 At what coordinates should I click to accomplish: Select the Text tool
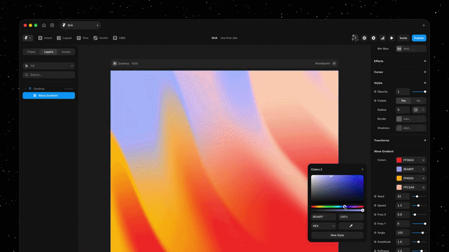pyautogui.click(x=83, y=38)
